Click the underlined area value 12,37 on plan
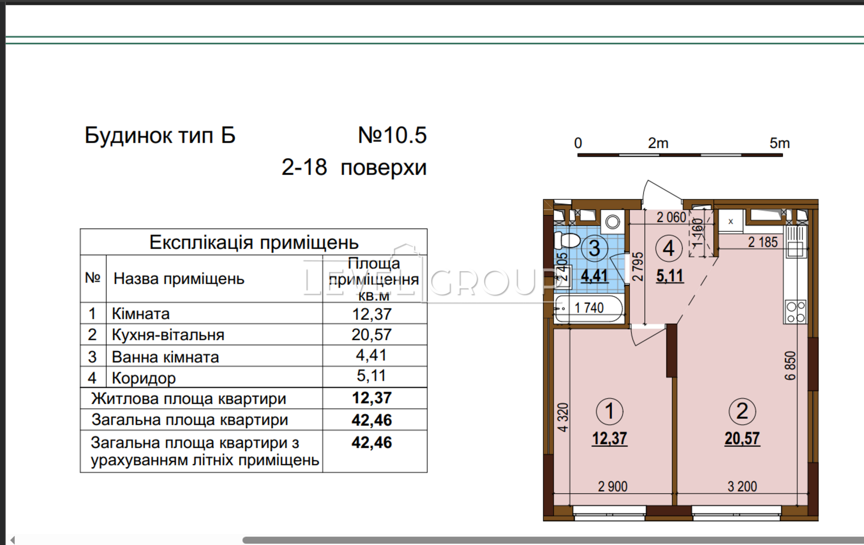 click(610, 439)
